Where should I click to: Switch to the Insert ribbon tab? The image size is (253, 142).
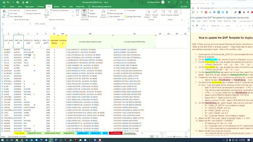20,7
